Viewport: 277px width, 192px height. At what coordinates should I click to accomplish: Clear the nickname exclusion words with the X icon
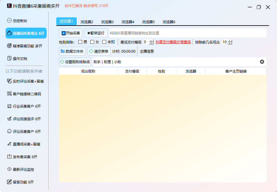point(262,62)
